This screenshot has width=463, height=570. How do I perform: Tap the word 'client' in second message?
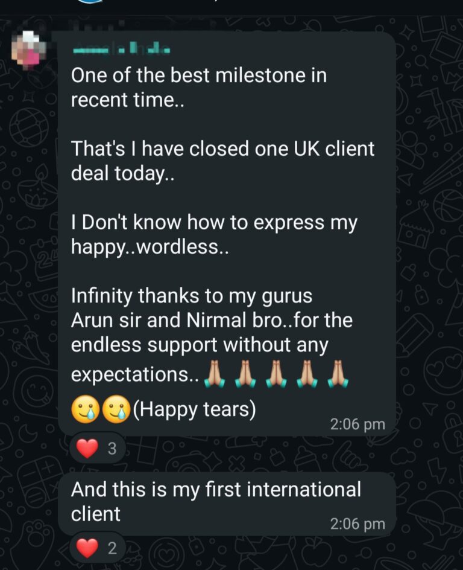(x=95, y=514)
